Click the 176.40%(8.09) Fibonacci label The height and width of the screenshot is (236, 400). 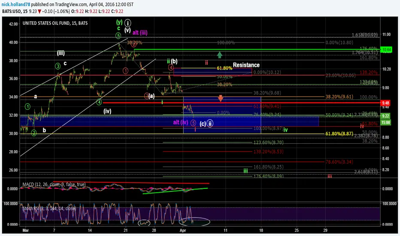tap(268, 176)
